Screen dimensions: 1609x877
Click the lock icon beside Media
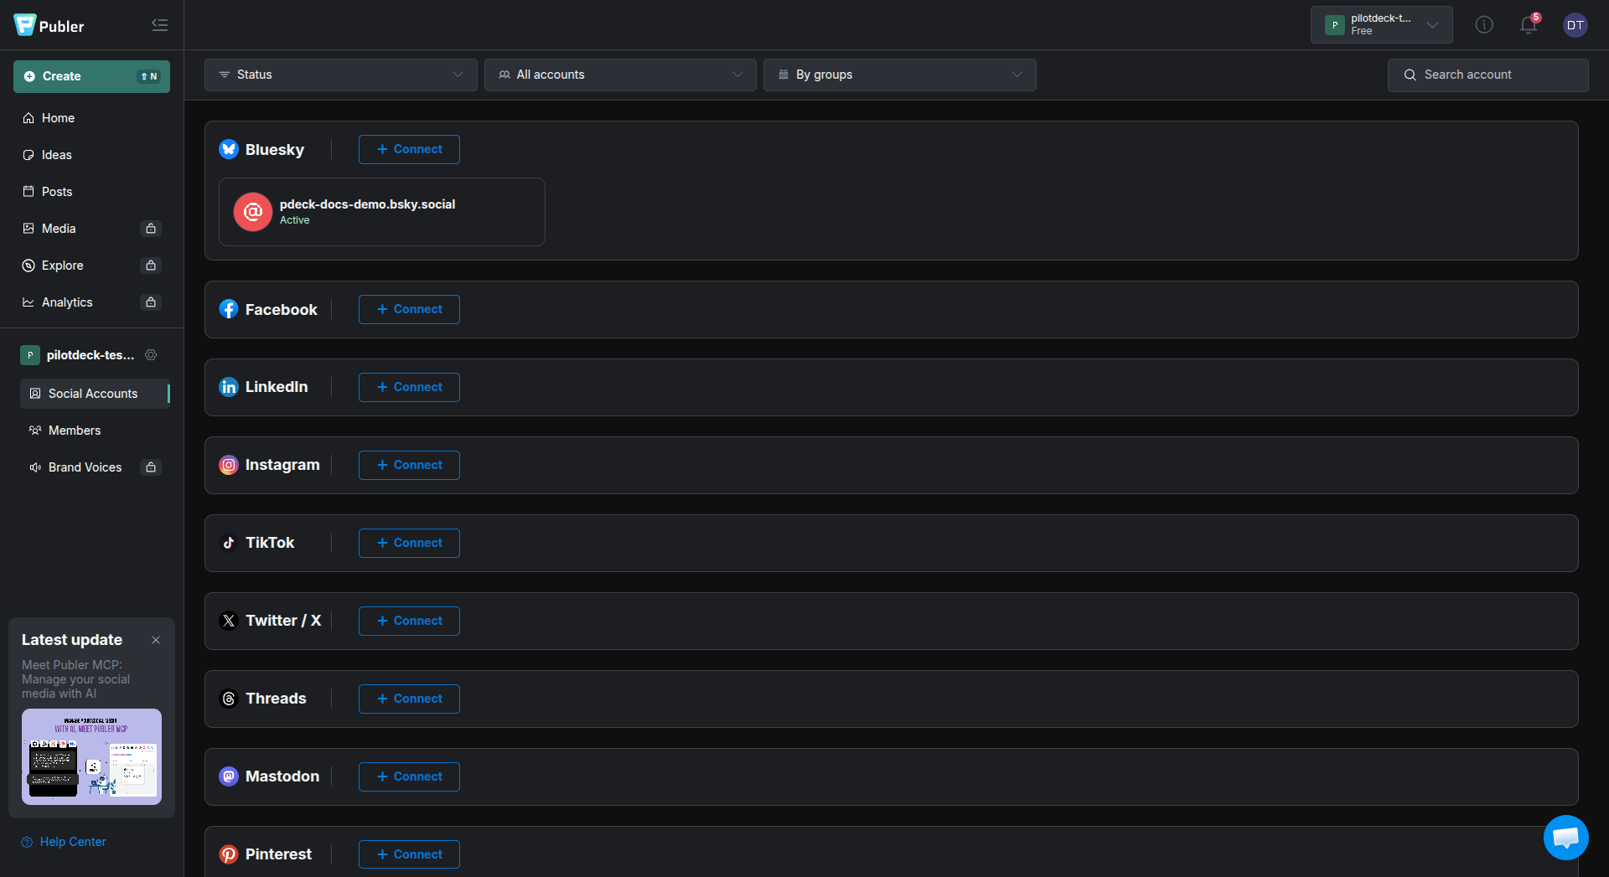(151, 229)
